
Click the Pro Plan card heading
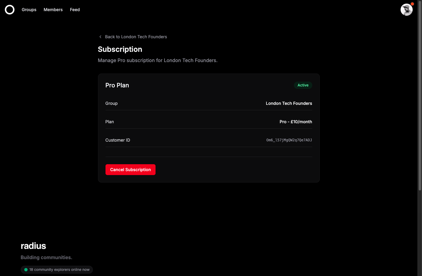117,85
